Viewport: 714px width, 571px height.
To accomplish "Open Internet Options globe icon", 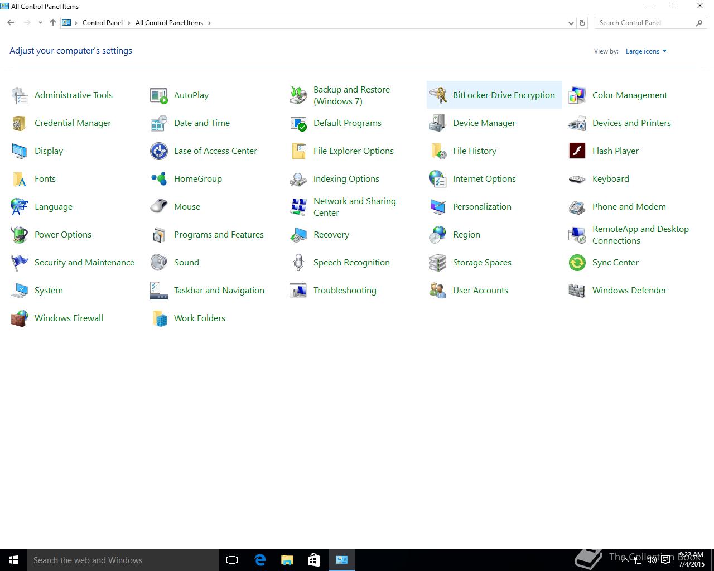I will (x=438, y=179).
